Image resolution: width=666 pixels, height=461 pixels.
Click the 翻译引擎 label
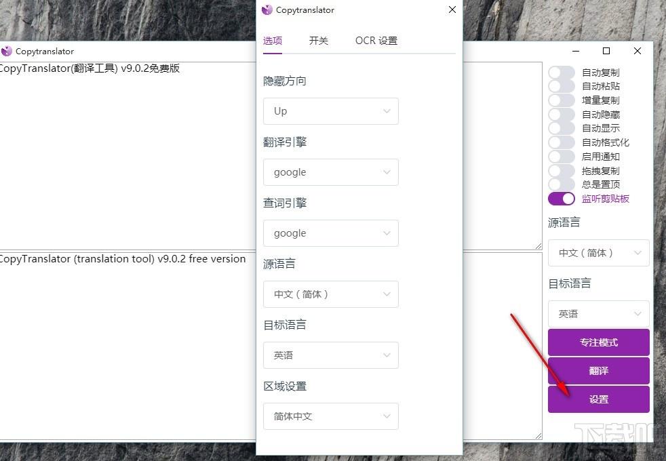pos(285,142)
